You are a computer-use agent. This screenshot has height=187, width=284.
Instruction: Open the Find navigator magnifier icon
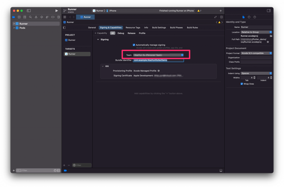coord(31,17)
